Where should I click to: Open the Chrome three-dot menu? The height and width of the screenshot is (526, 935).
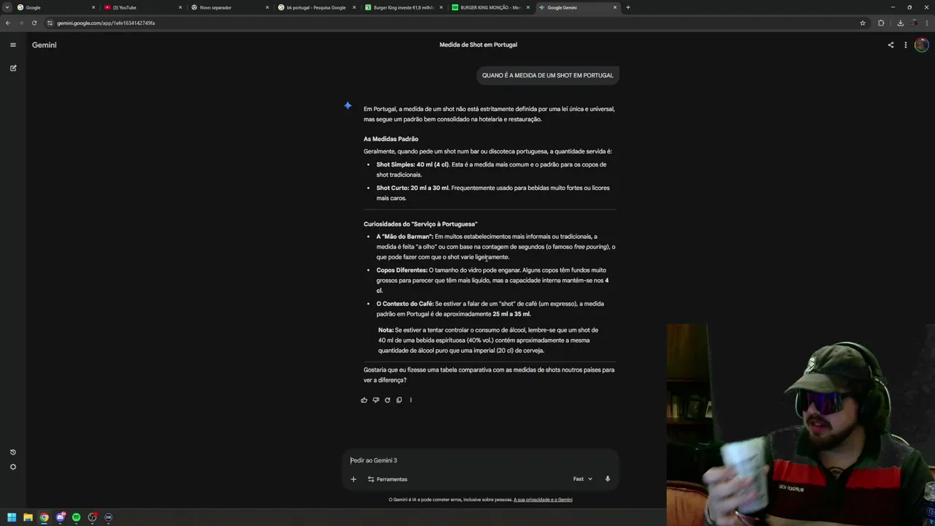[928, 23]
